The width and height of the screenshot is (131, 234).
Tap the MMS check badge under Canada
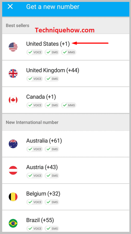[x=69, y=105]
